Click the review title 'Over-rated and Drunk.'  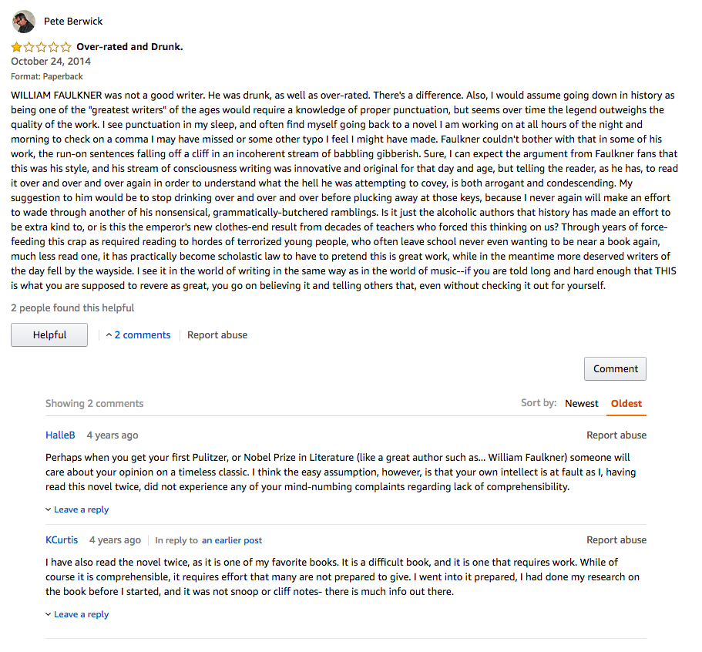pyautogui.click(x=129, y=46)
